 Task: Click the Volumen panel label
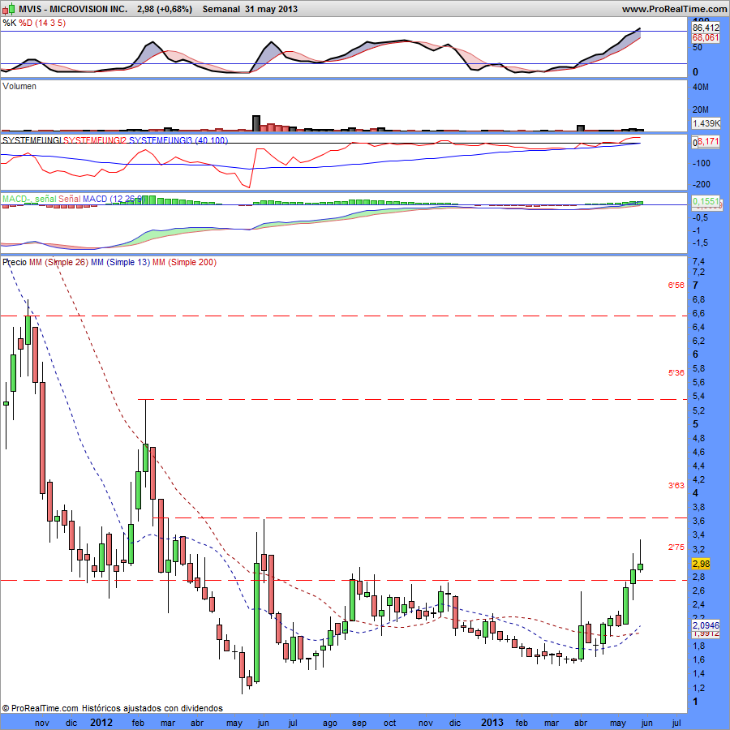[x=19, y=86]
